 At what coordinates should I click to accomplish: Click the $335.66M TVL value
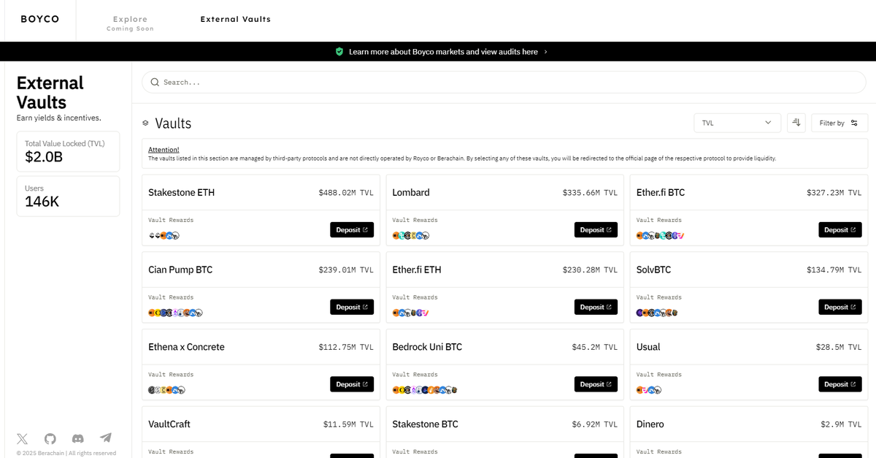tap(590, 193)
